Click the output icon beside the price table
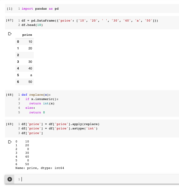 [10, 34]
